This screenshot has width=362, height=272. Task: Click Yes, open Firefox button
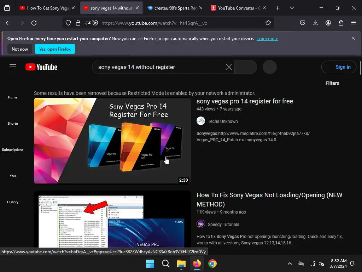tap(55, 49)
